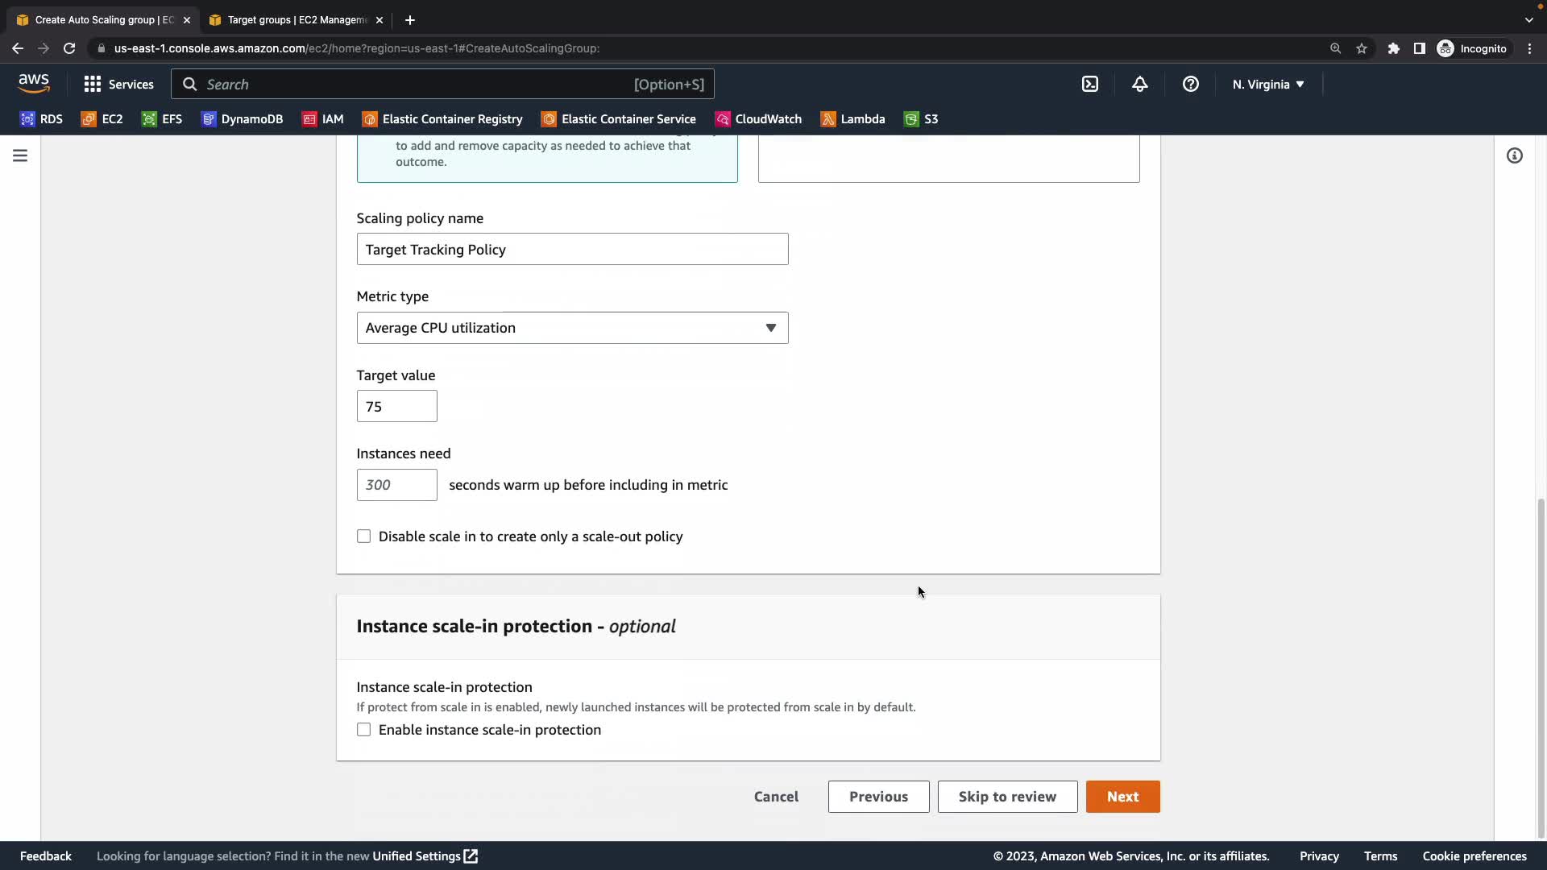Open CloudWatch from favorites bar
The image size is (1547, 870).
(x=758, y=119)
